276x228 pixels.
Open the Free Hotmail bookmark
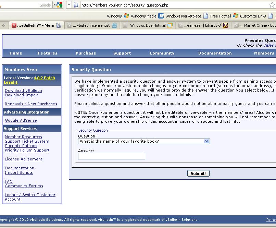[221, 16]
